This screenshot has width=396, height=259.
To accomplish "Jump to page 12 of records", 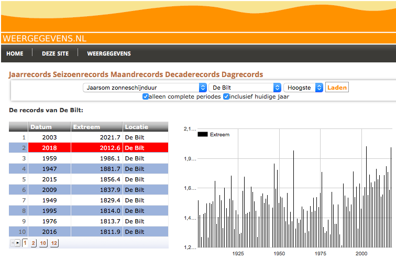I will coord(54,243).
